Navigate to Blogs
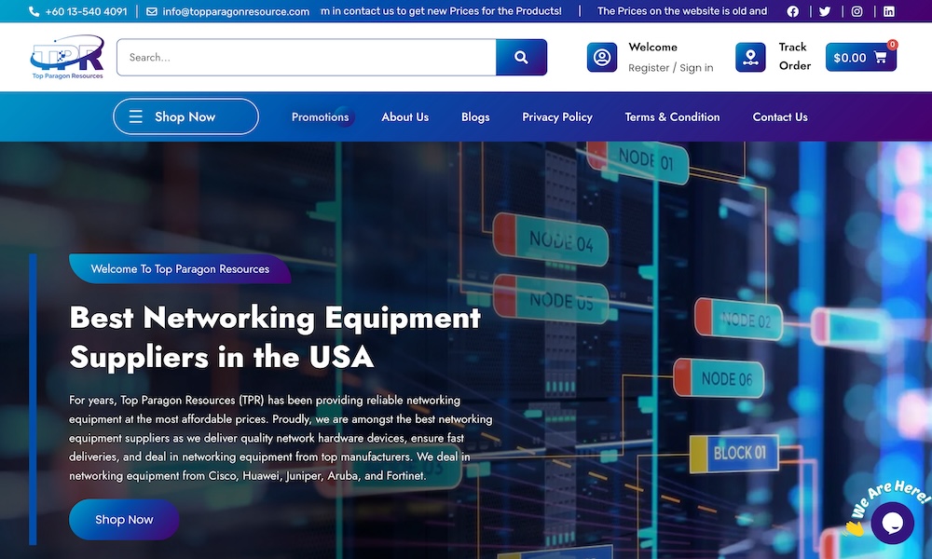Screen dimensions: 932x559 [475, 117]
